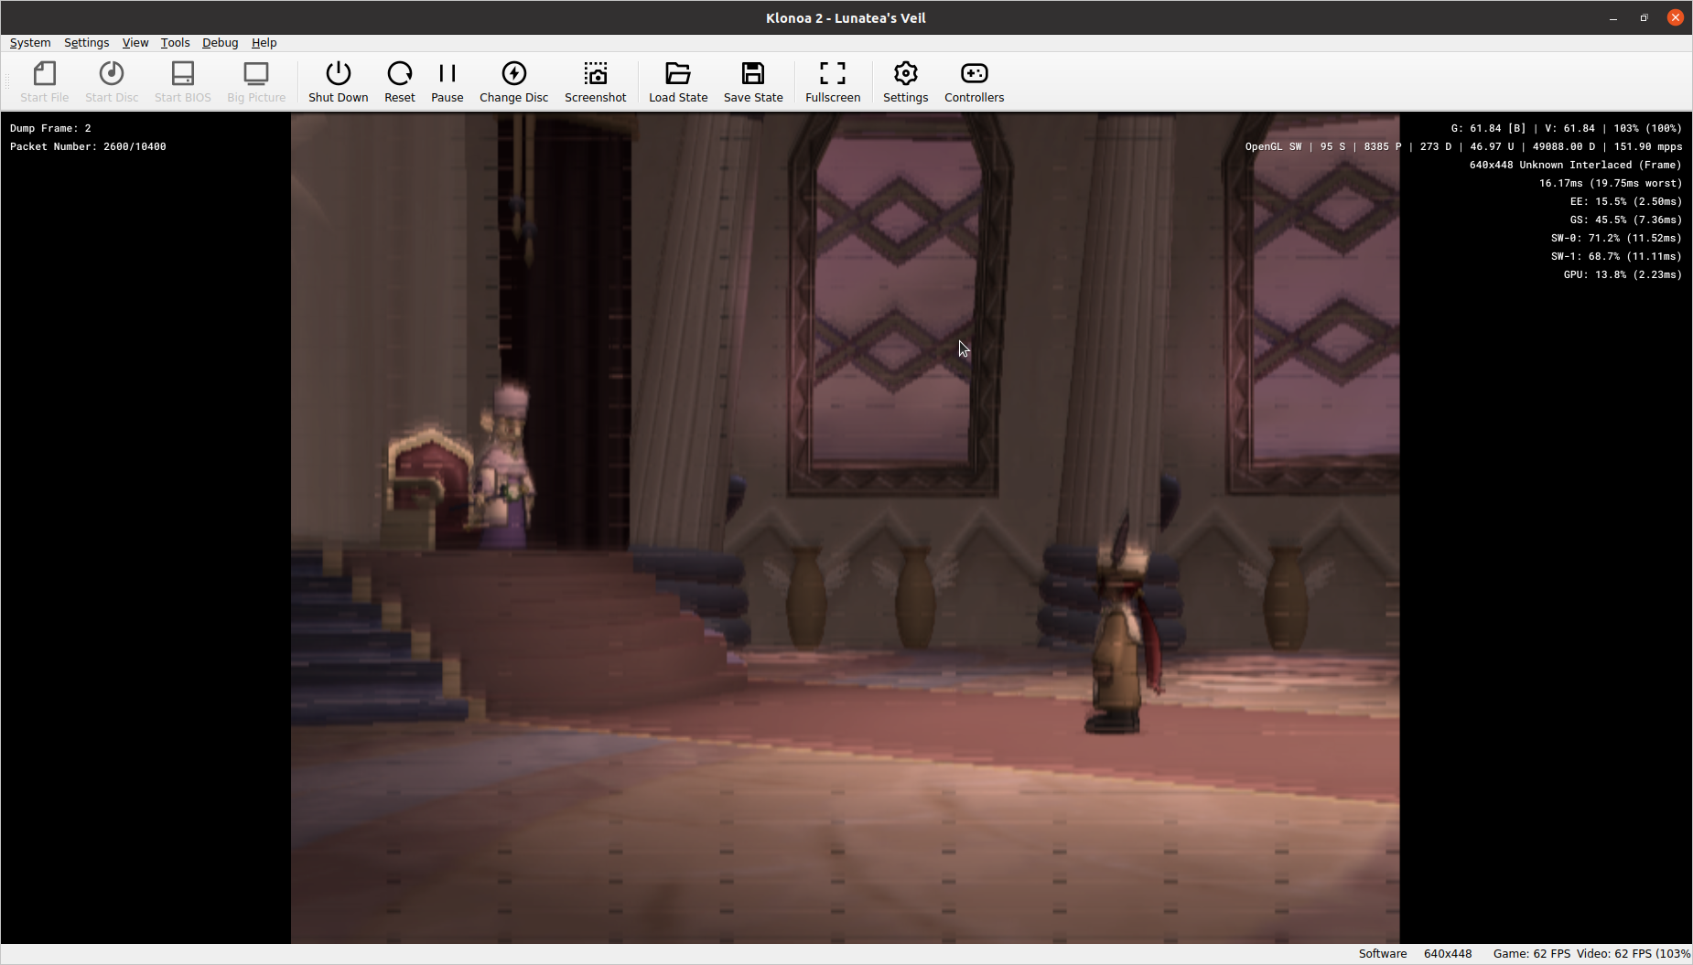Close the emulator window
Screen dimensions: 1693x965
point(1676,17)
